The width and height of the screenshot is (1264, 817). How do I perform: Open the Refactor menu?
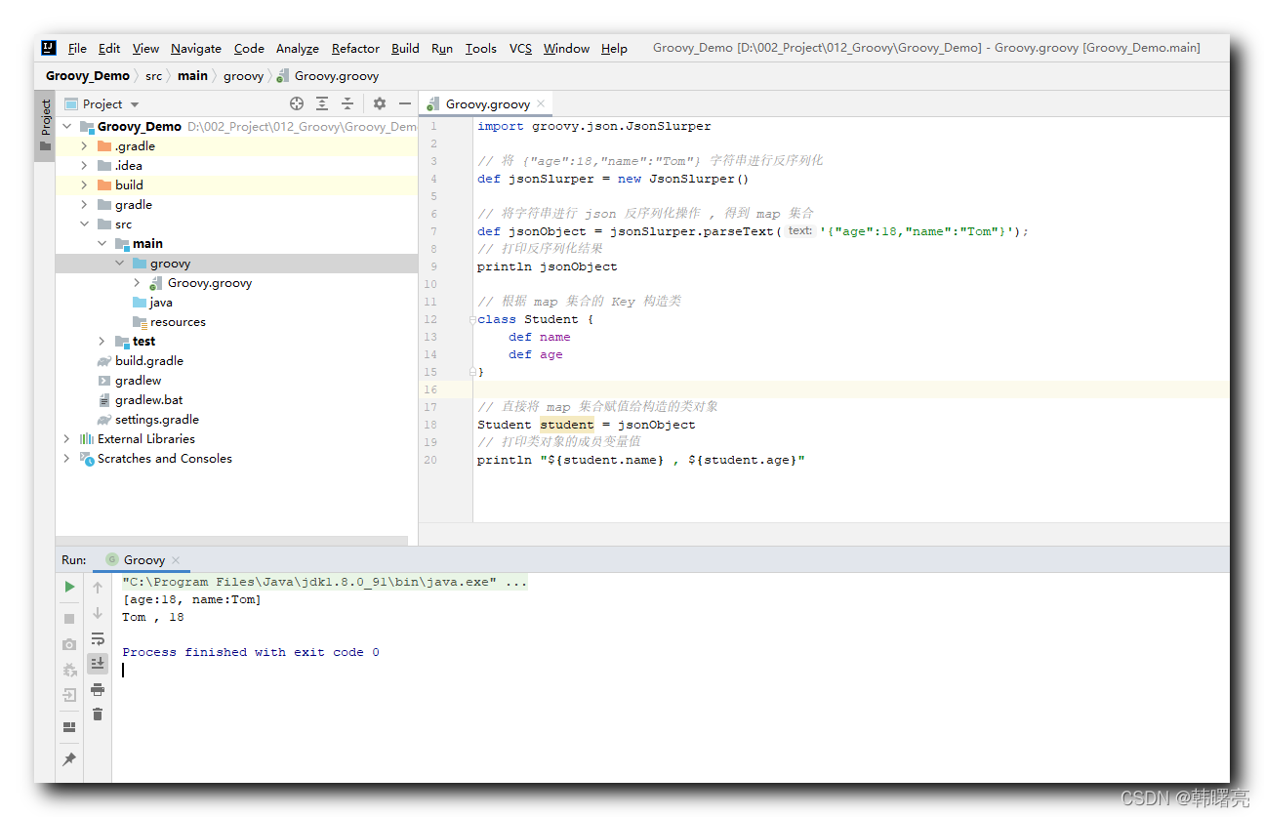point(354,48)
